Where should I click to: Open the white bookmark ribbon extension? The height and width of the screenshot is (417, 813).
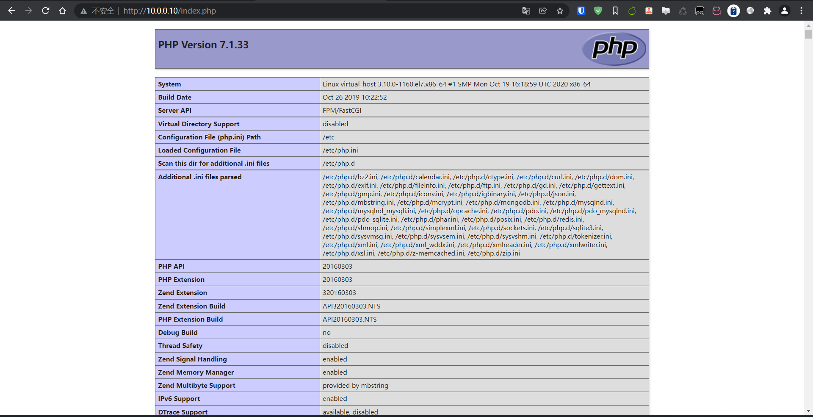[615, 11]
